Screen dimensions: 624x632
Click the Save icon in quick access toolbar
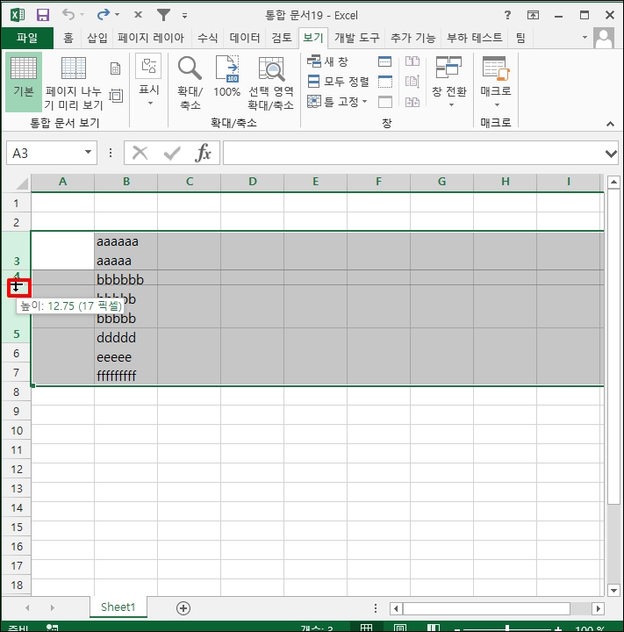point(43,15)
